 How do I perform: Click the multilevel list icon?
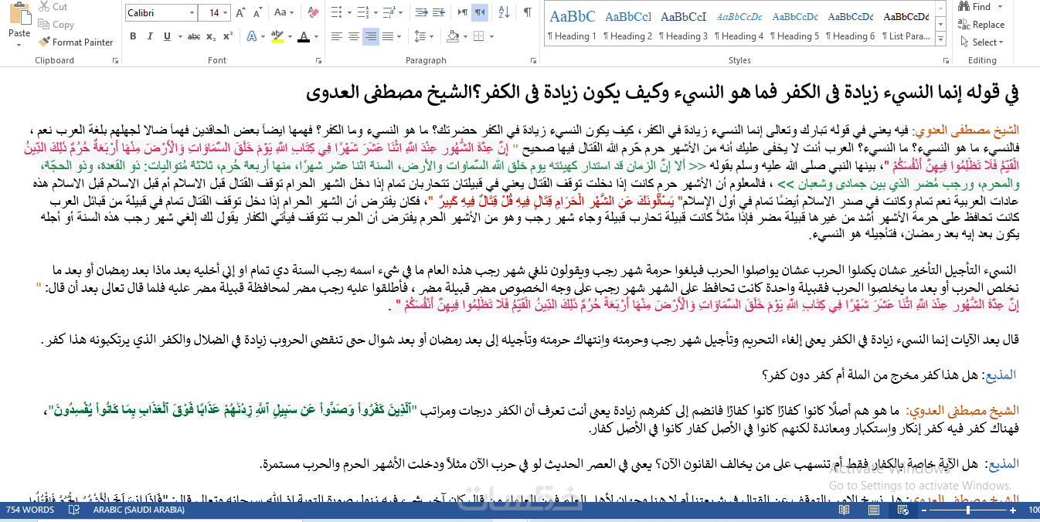[388, 13]
